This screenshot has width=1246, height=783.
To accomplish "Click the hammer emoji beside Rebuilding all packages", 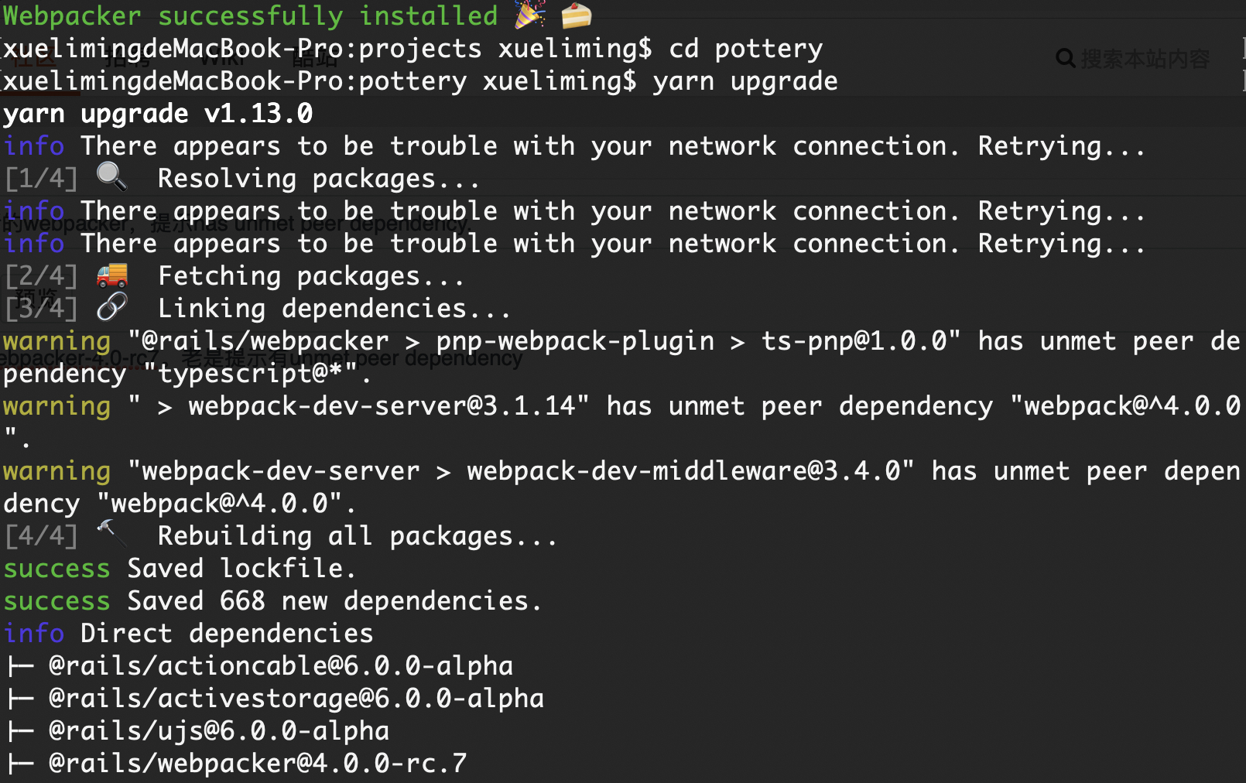I will tap(111, 533).
